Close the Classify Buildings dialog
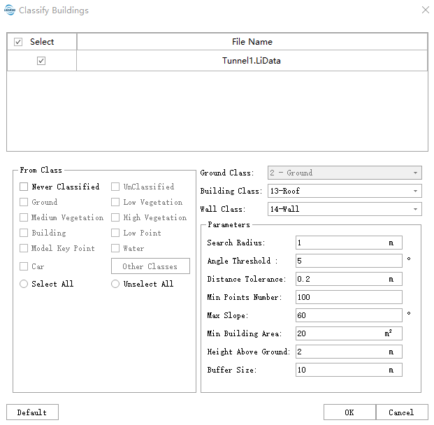Viewport: 434px width, 425px height. [425, 10]
